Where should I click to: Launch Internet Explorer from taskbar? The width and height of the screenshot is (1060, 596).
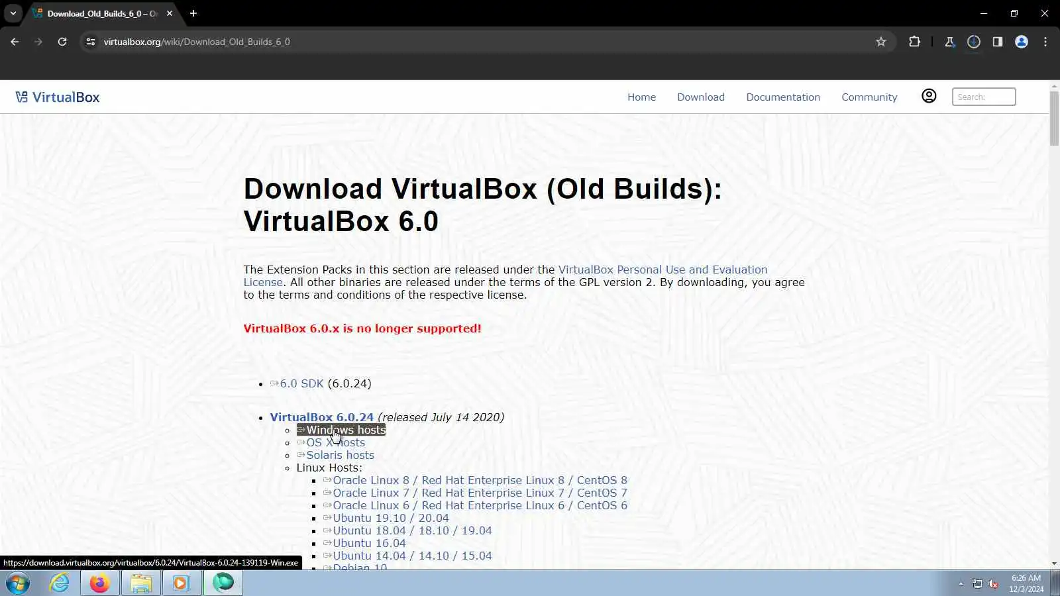pyautogui.click(x=60, y=583)
